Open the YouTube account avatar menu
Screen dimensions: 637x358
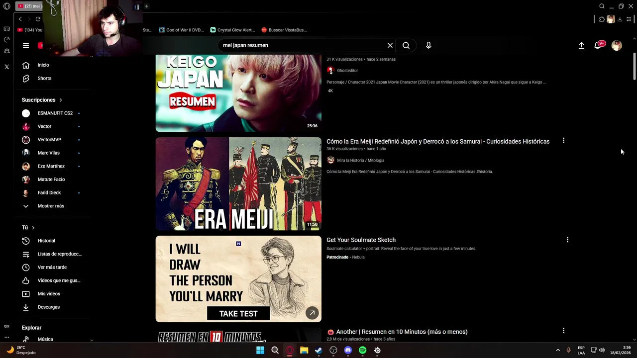tap(617, 45)
